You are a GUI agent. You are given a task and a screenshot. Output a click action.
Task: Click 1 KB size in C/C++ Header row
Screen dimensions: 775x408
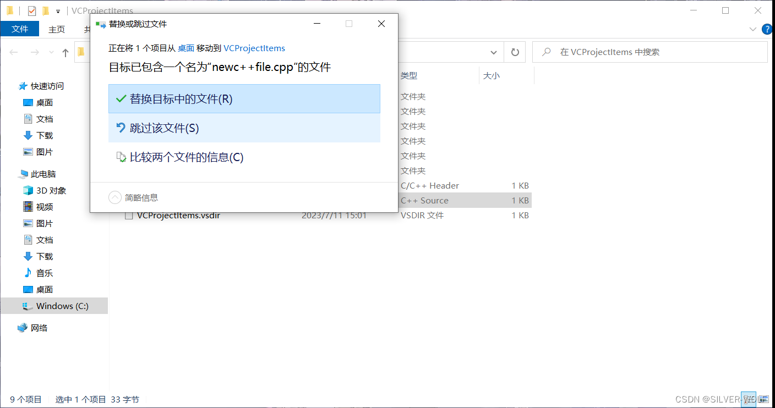[520, 186]
